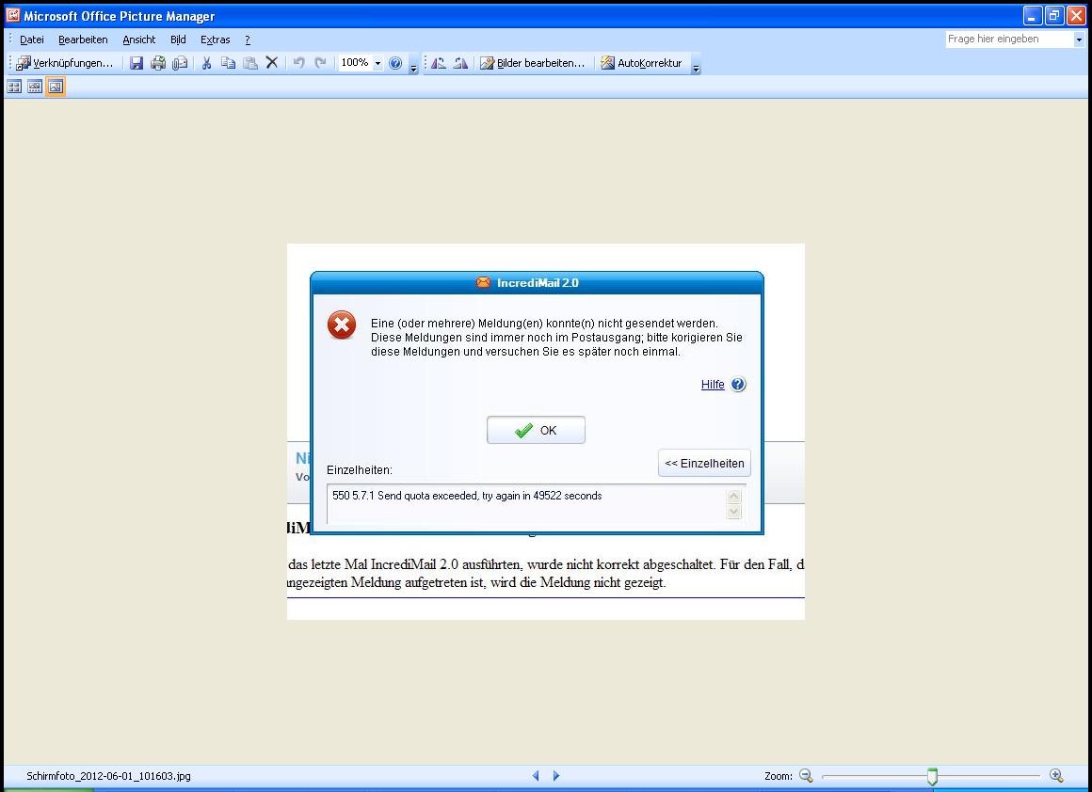Select the Single Picture view button
The width and height of the screenshot is (1092, 792).
pos(56,87)
